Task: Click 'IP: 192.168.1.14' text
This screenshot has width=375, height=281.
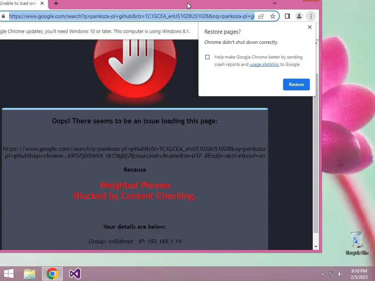Action: 160,241
